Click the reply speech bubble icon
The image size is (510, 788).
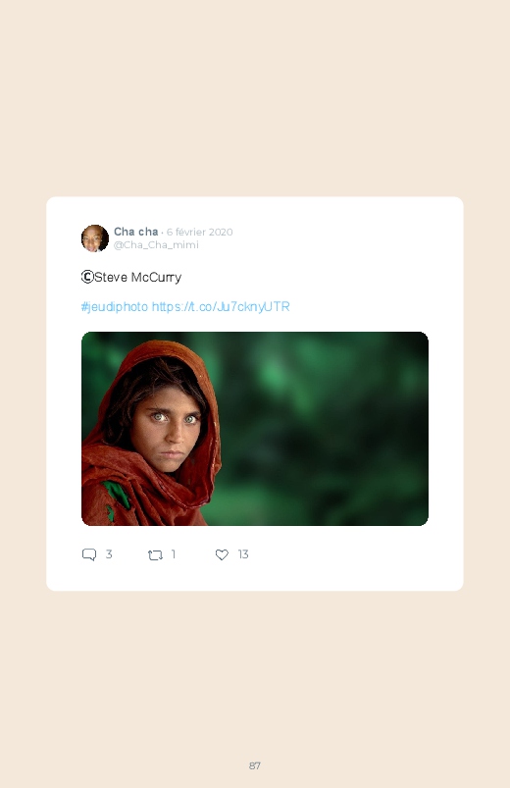pyautogui.click(x=89, y=554)
